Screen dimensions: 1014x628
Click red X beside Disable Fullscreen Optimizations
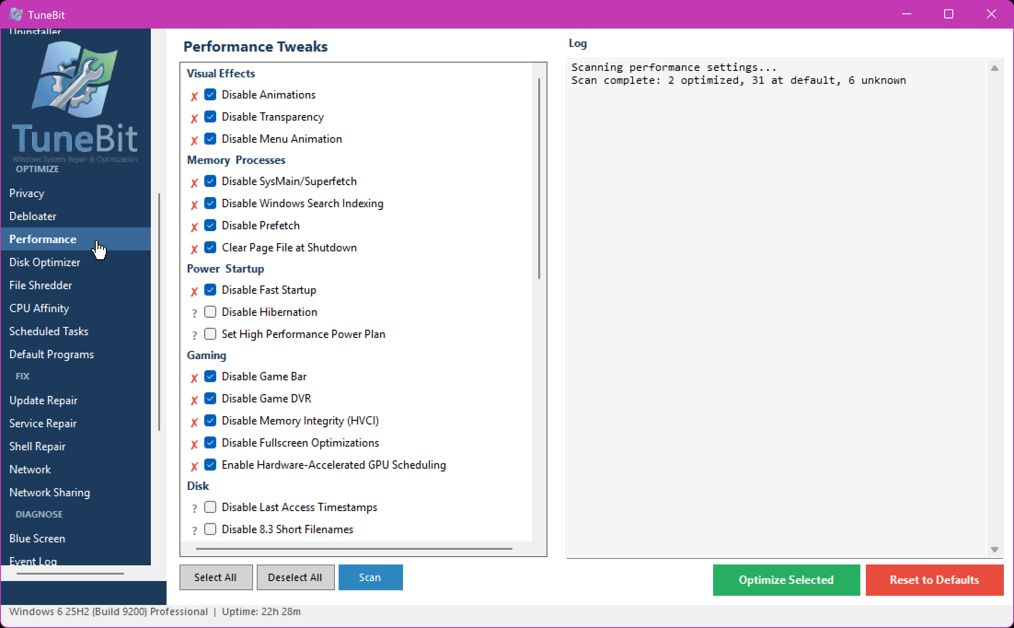point(194,444)
